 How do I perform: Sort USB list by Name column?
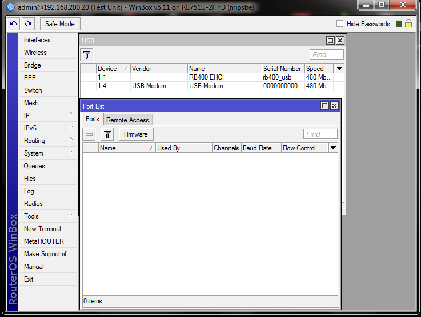tap(224, 69)
